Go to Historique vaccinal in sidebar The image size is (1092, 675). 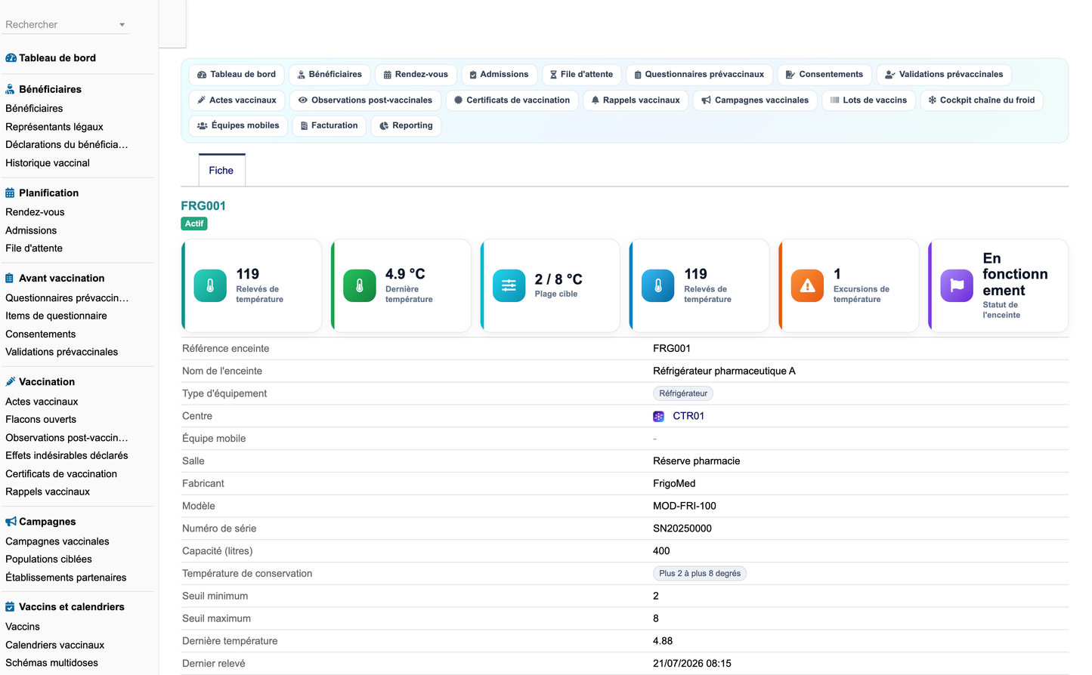point(48,163)
